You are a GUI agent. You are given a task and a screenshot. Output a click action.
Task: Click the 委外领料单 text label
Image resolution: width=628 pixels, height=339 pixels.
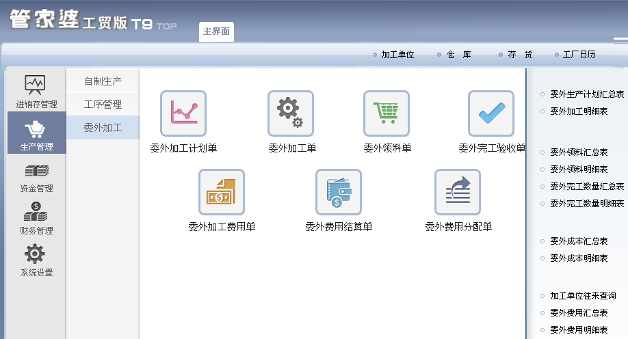coord(387,148)
